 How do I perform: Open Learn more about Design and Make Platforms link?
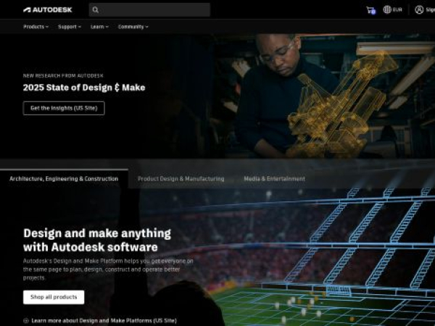coord(104,321)
